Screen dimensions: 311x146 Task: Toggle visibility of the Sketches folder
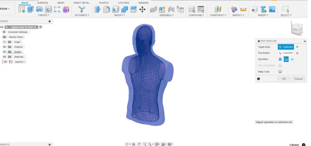(5, 57)
